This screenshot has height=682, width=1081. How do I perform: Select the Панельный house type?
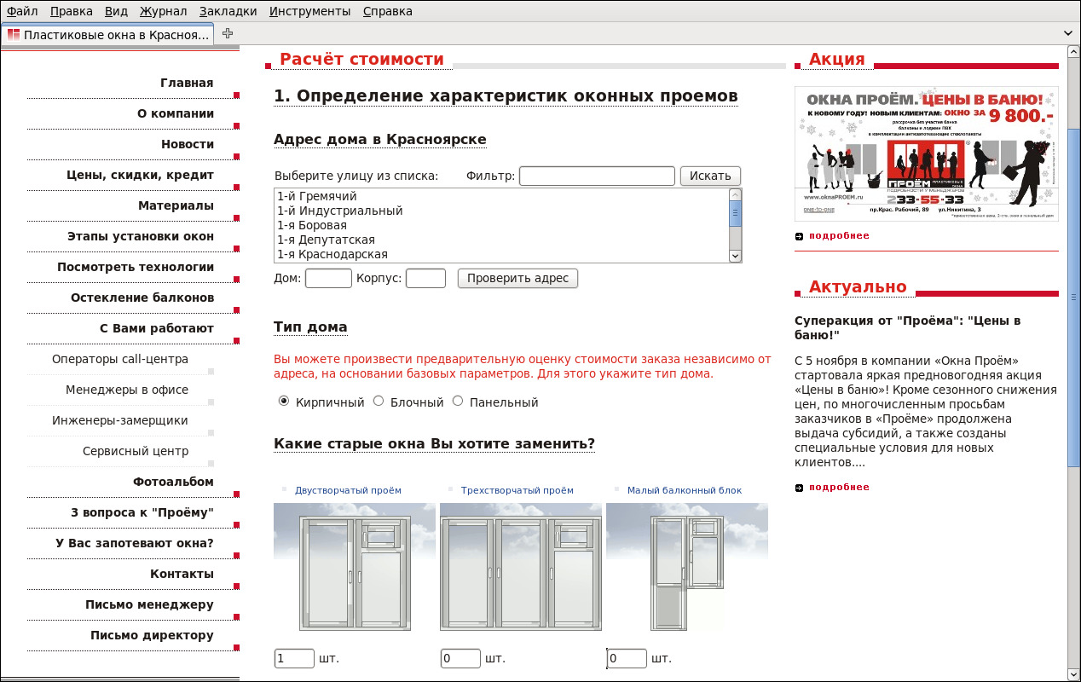(x=458, y=402)
